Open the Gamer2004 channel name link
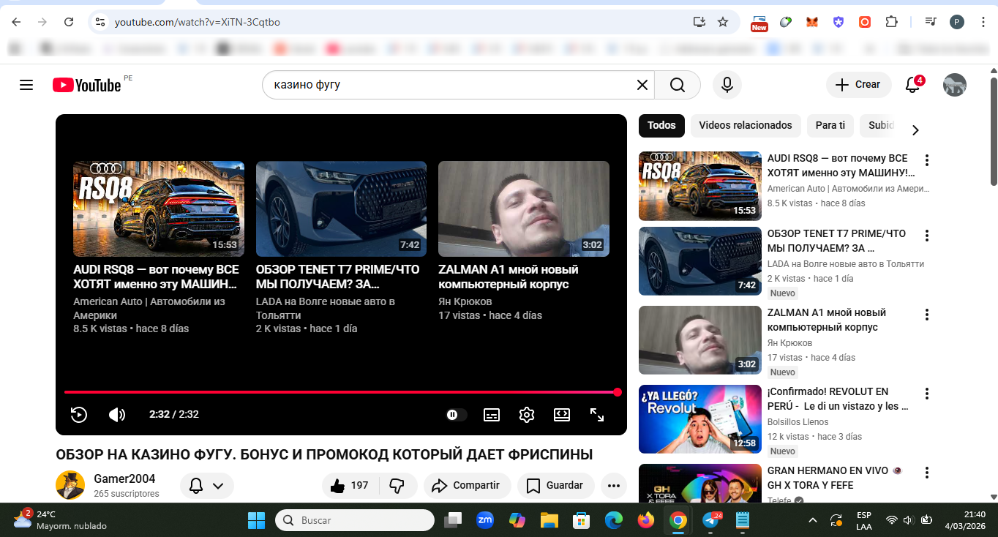Viewport: 998px width, 537px height. 124,478
